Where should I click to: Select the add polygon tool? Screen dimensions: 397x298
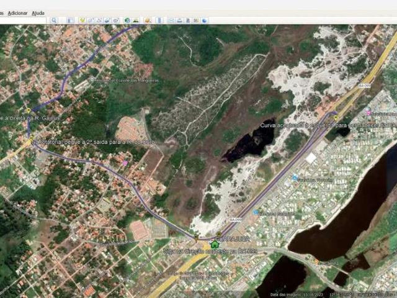tap(91, 20)
